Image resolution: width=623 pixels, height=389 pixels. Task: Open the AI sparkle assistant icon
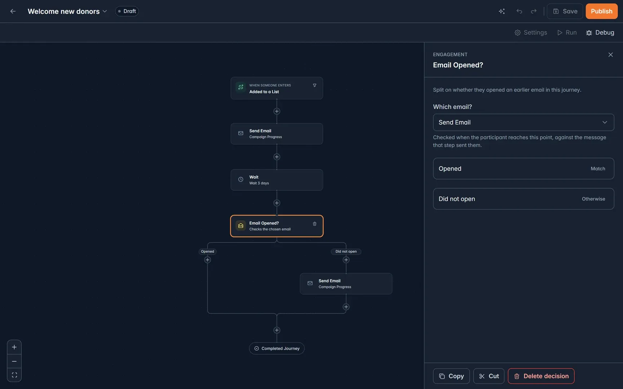coord(502,11)
